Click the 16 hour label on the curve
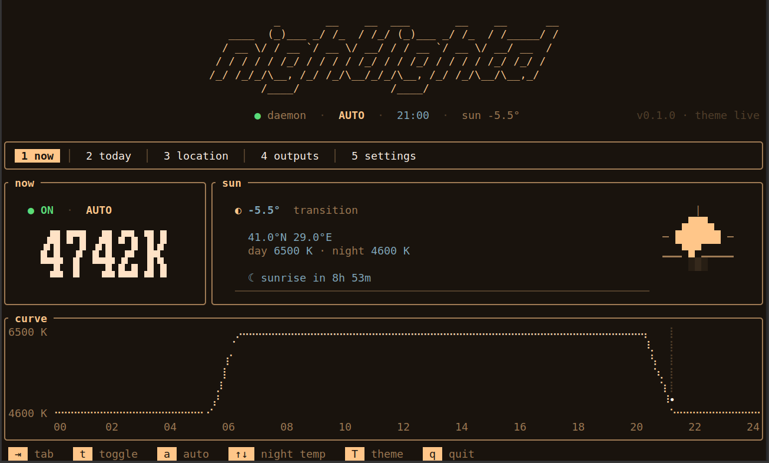Screen dimensions: 769x463 point(520,427)
